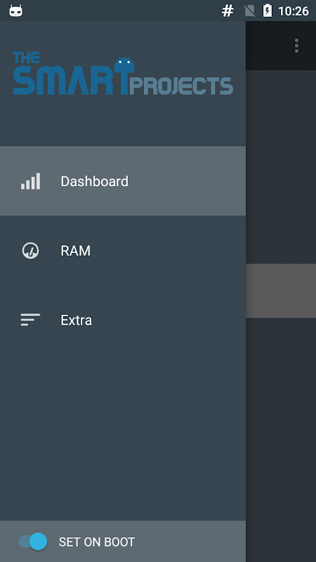
Task: Tap the battery charging status icon
Action: (x=268, y=11)
